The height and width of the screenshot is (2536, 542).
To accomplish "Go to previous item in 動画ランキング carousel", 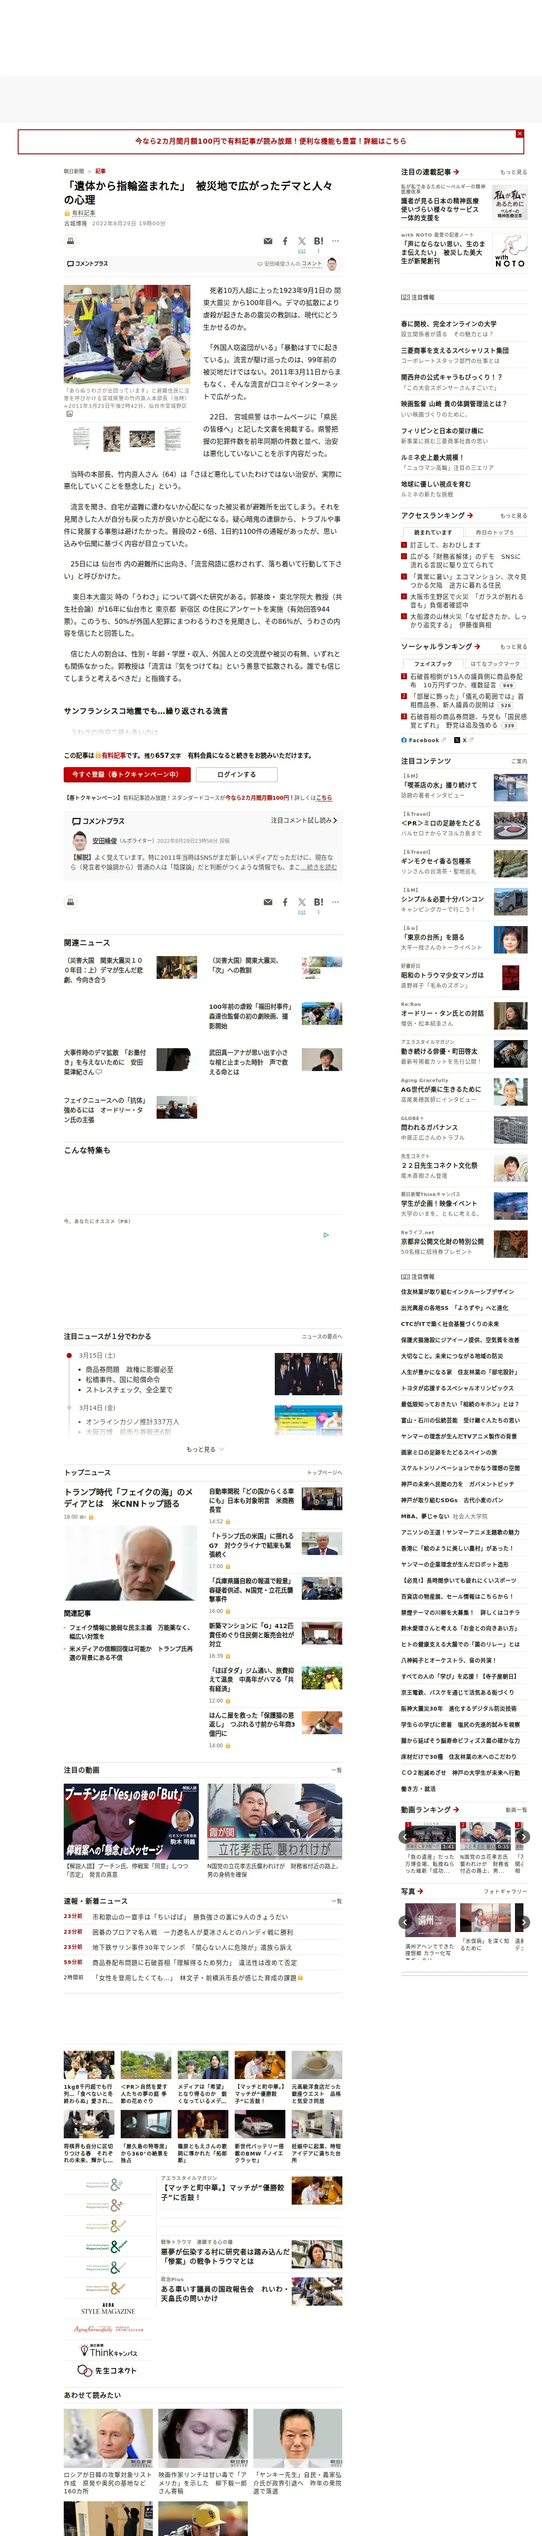I will coord(405,1836).
